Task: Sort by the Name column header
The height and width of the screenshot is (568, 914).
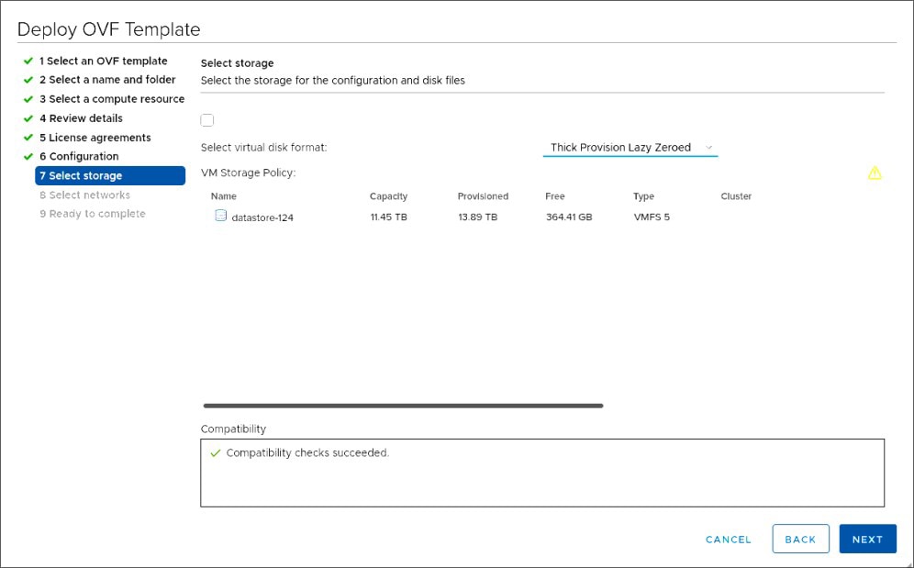Action: click(223, 195)
